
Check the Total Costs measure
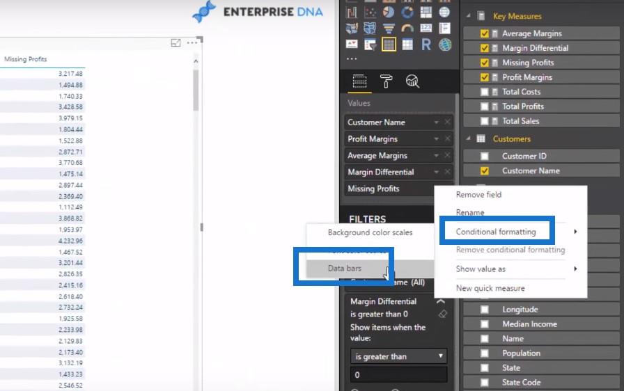[485, 92]
